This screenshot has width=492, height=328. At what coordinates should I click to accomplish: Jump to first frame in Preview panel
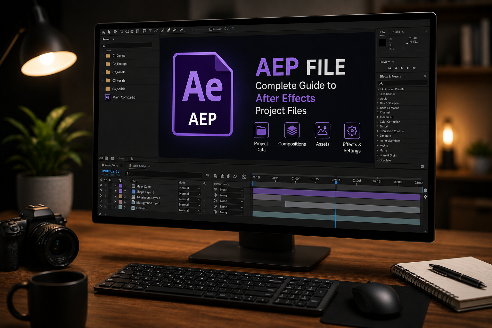point(389,68)
